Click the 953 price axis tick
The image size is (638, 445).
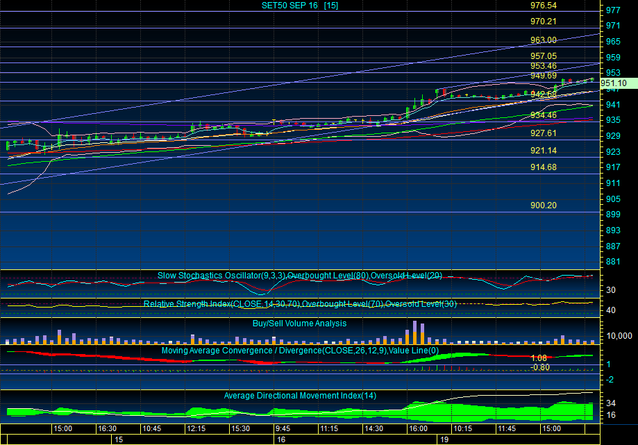tap(613, 73)
